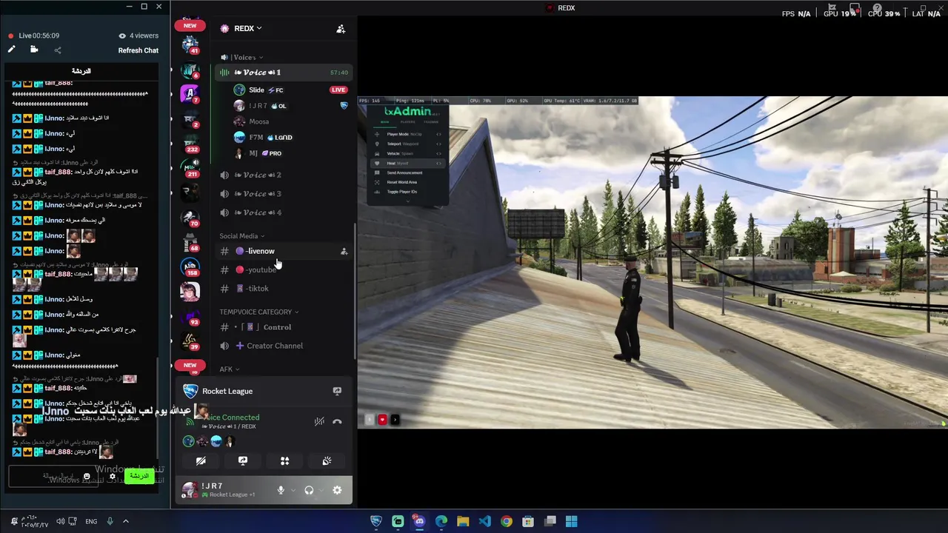Open microphone input options arrow
Screen dimensions: 948x533
pos(293,490)
